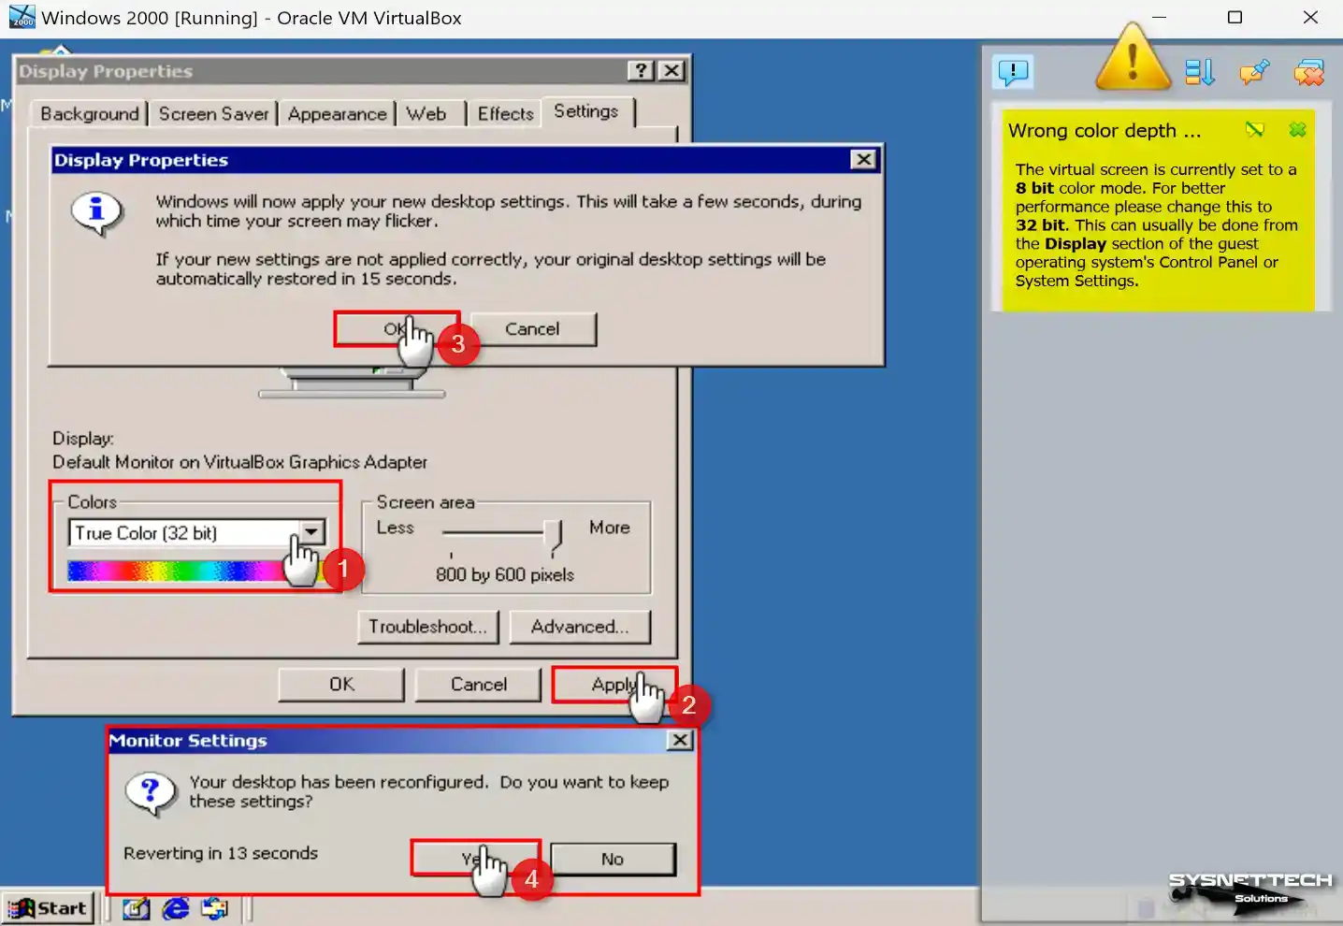Cancel the apply desktop settings dialog
1343x926 pixels.
click(x=532, y=329)
